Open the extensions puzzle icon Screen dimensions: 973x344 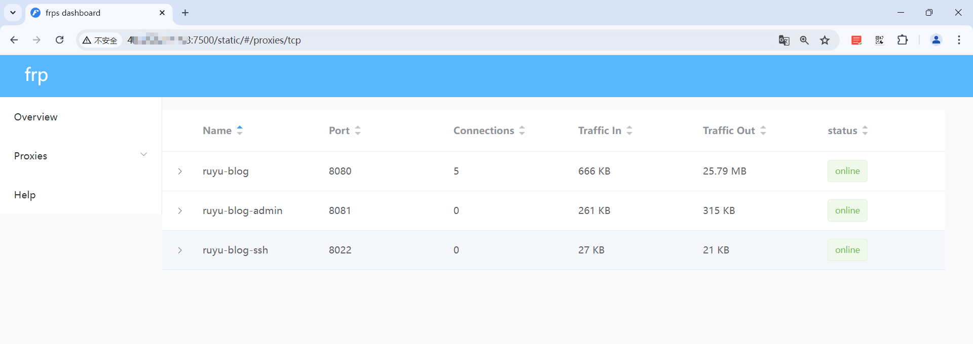pyautogui.click(x=903, y=40)
